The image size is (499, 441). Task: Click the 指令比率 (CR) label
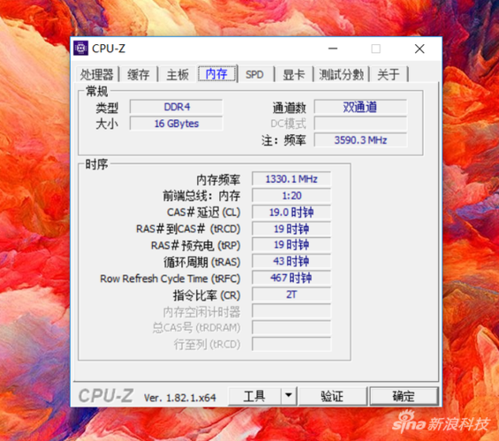[x=207, y=295]
